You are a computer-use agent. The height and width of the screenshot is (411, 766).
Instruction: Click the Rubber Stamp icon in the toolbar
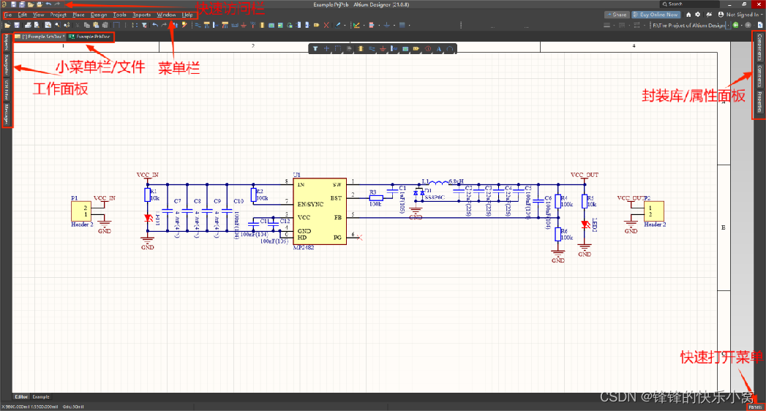coord(105,25)
